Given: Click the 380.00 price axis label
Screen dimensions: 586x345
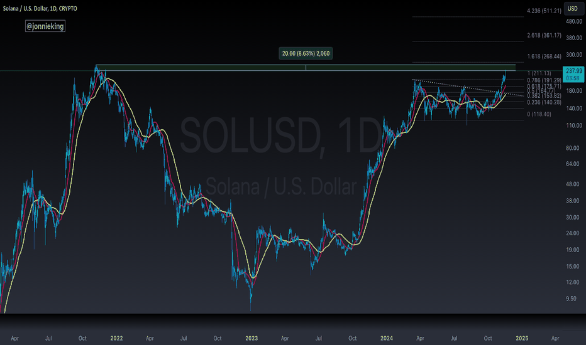Looking at the screenshot, I should point(574,38).
